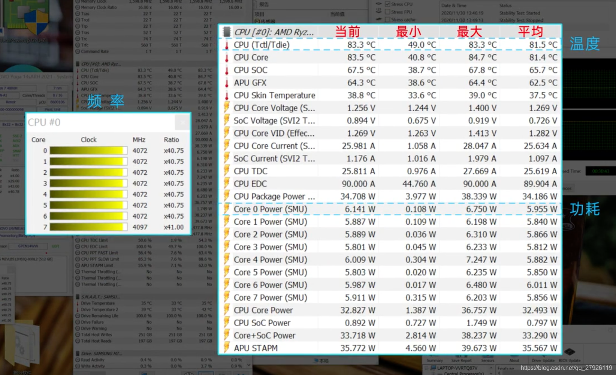This screenshot has width=616, height=375.
Task: Select the SoC Current (SVI2 T... row
Action: [390, 159]
